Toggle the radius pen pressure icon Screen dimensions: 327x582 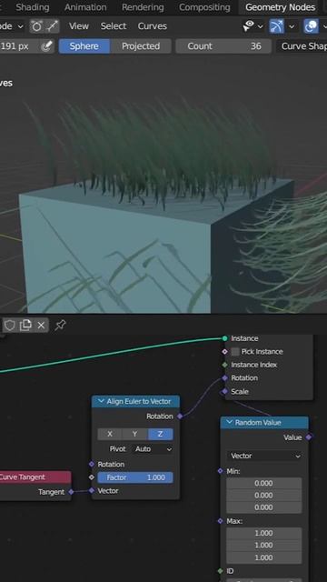tap(46, 46)
